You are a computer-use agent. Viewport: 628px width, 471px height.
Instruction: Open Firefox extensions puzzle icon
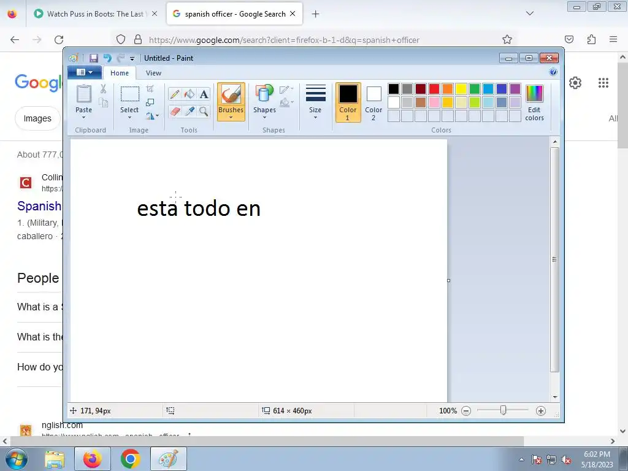591,39
